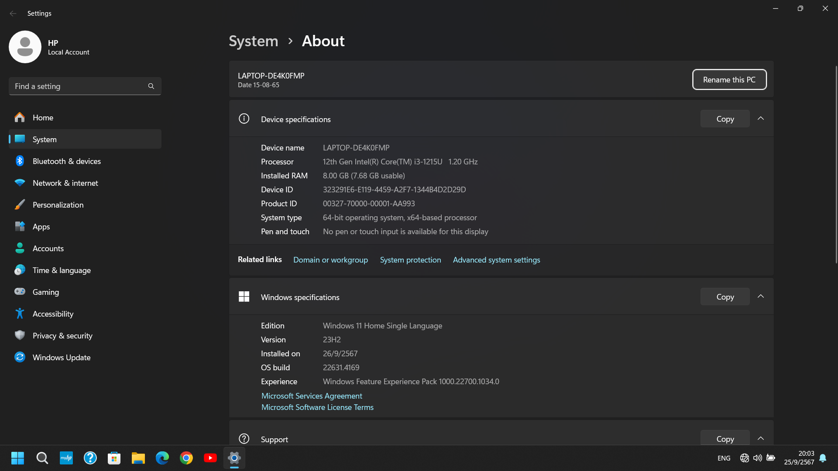
Task: Click System in the breadcrumb heading
Action: [x=254, y=41]
